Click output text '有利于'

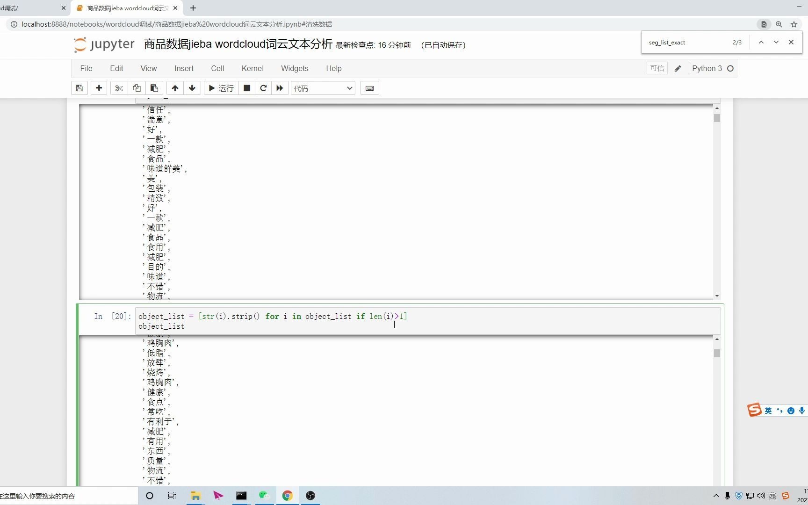tap(160, 421)
